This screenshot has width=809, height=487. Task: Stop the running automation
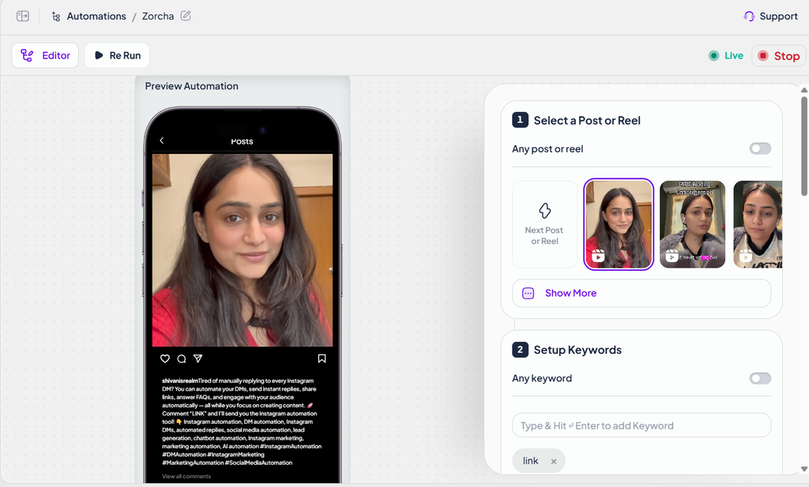pyautogui.click(x=778, y=56)
